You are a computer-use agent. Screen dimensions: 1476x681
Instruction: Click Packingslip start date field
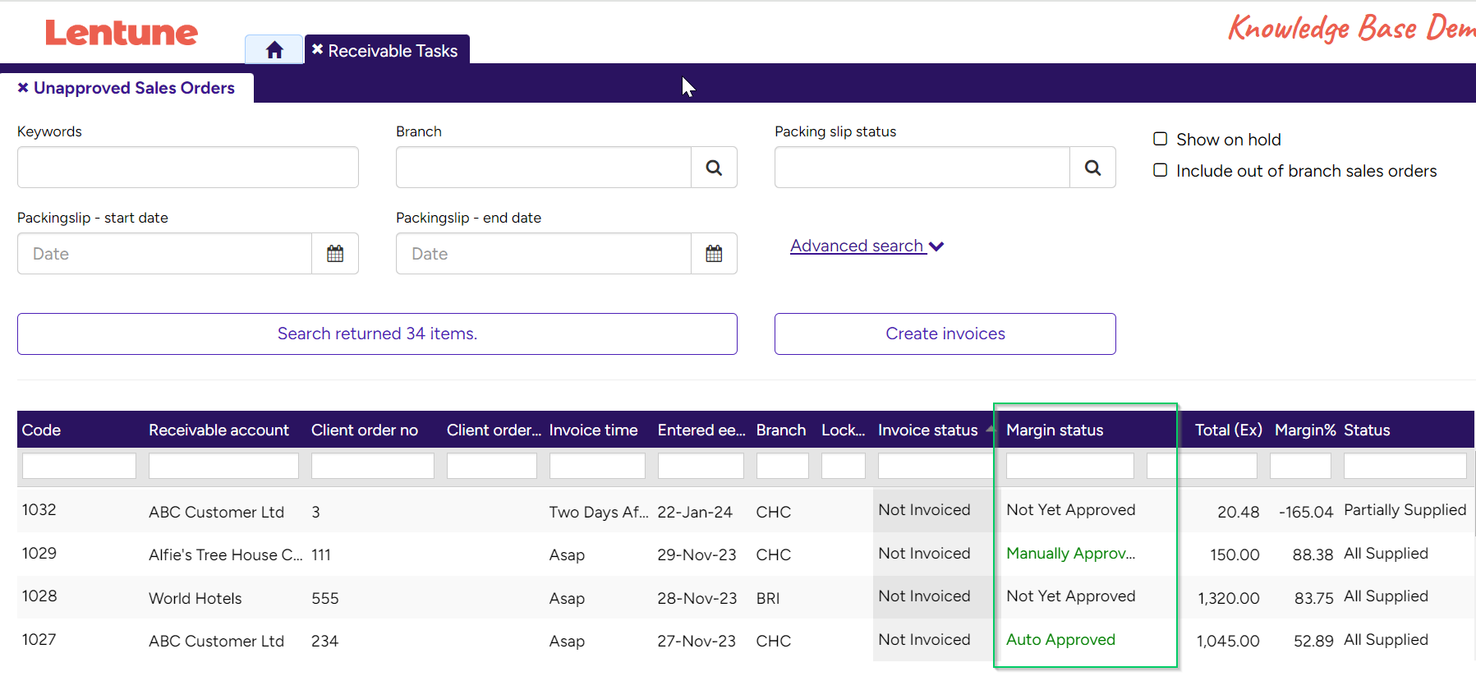[x=165, y=254]
